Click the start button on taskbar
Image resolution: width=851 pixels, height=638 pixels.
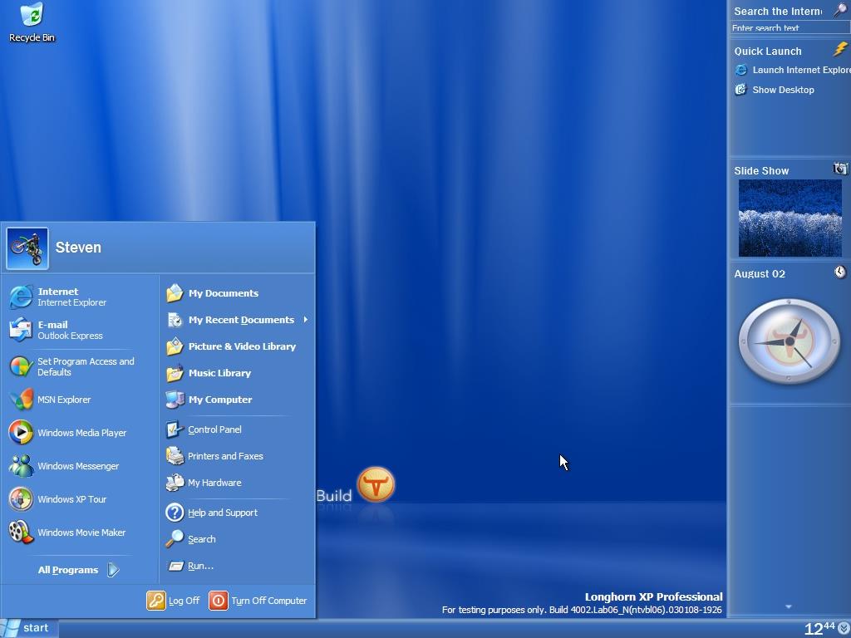coord(29,628)
